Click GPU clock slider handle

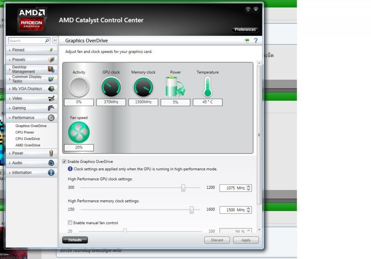(183, 188)
